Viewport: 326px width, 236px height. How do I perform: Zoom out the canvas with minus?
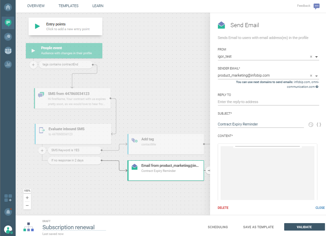pyautogui.click(x=27, y=205)
